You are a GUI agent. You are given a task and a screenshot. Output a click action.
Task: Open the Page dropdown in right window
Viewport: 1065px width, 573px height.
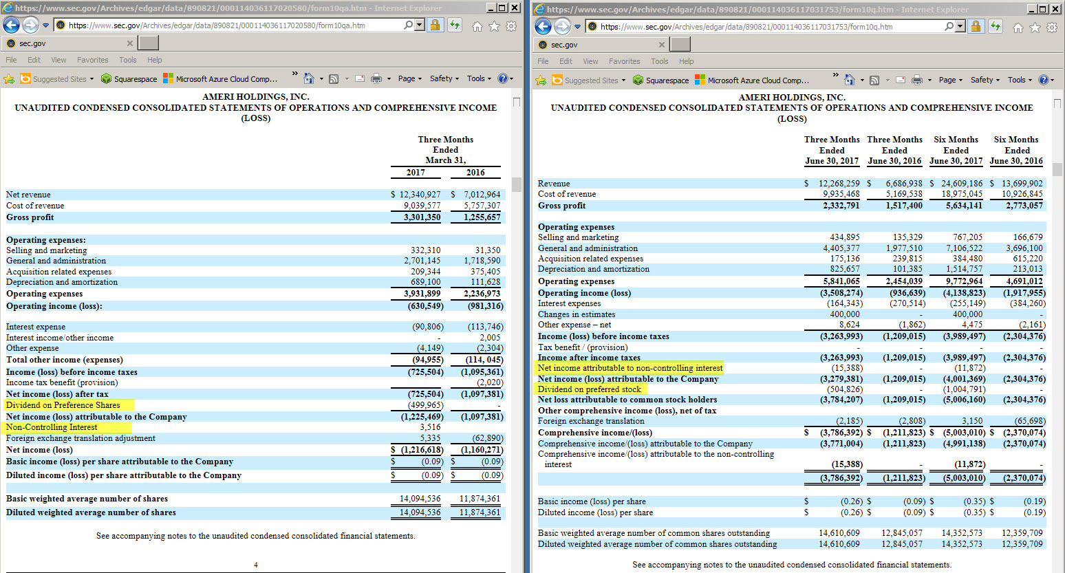tap(950, 80)
